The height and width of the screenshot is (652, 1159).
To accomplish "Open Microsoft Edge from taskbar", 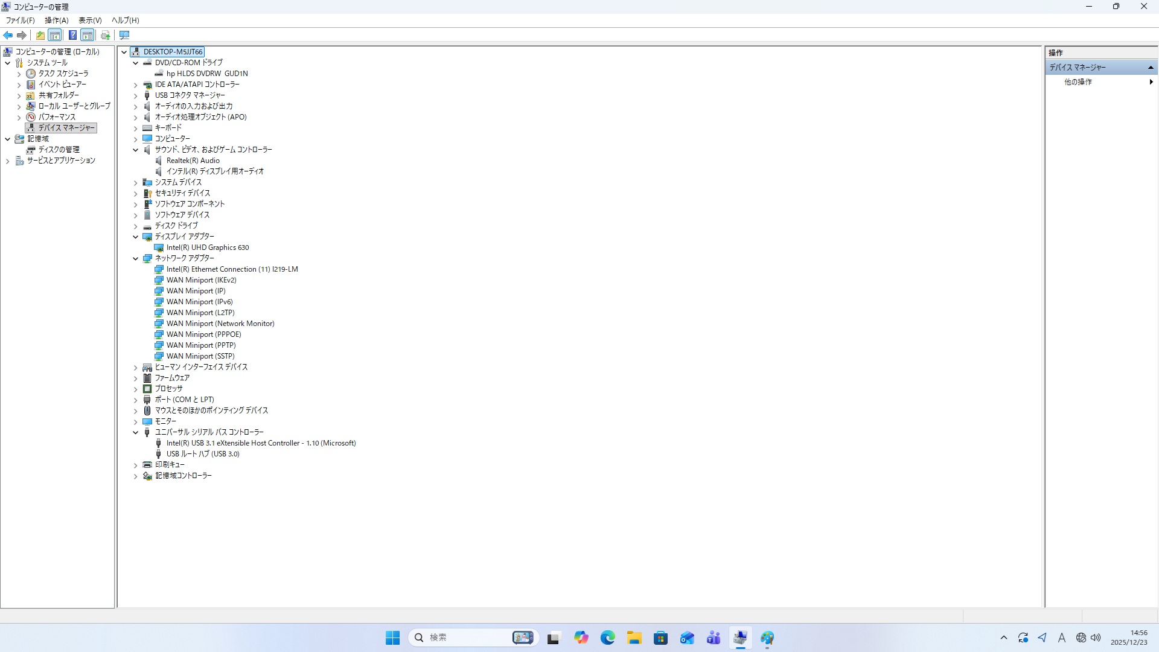I will click(607, 638).
